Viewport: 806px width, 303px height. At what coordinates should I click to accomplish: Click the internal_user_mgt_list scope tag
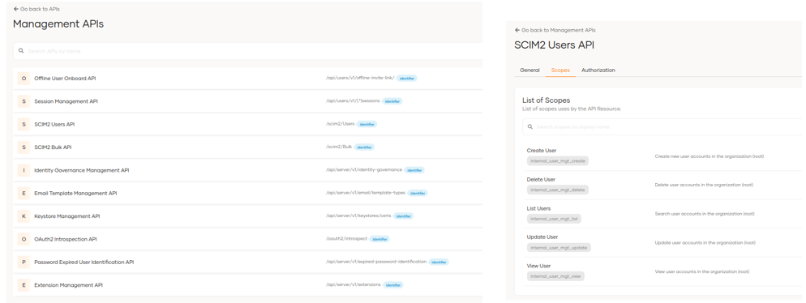pyautogui.click(x=554, y=219)
